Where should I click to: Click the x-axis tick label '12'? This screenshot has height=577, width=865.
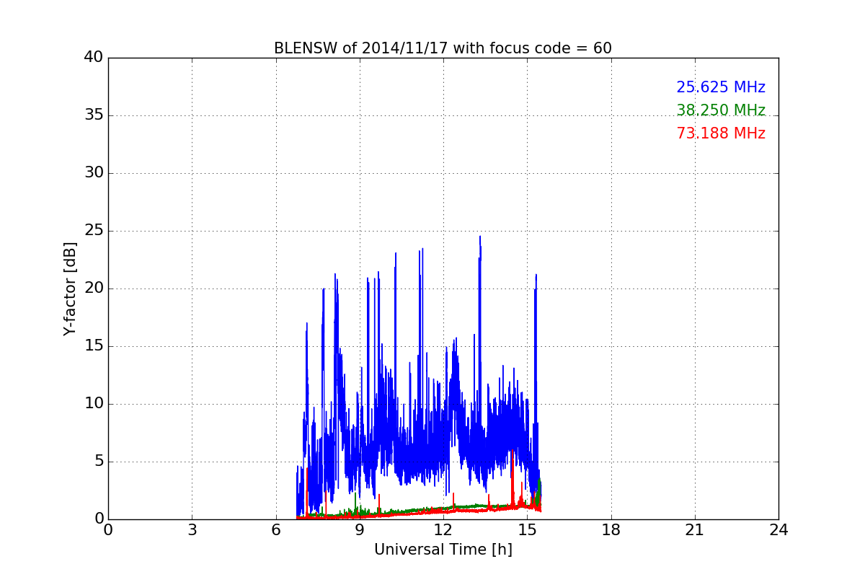click(443, 529)
